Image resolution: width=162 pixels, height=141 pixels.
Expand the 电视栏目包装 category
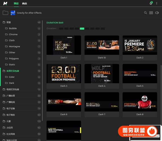[4, 89]
